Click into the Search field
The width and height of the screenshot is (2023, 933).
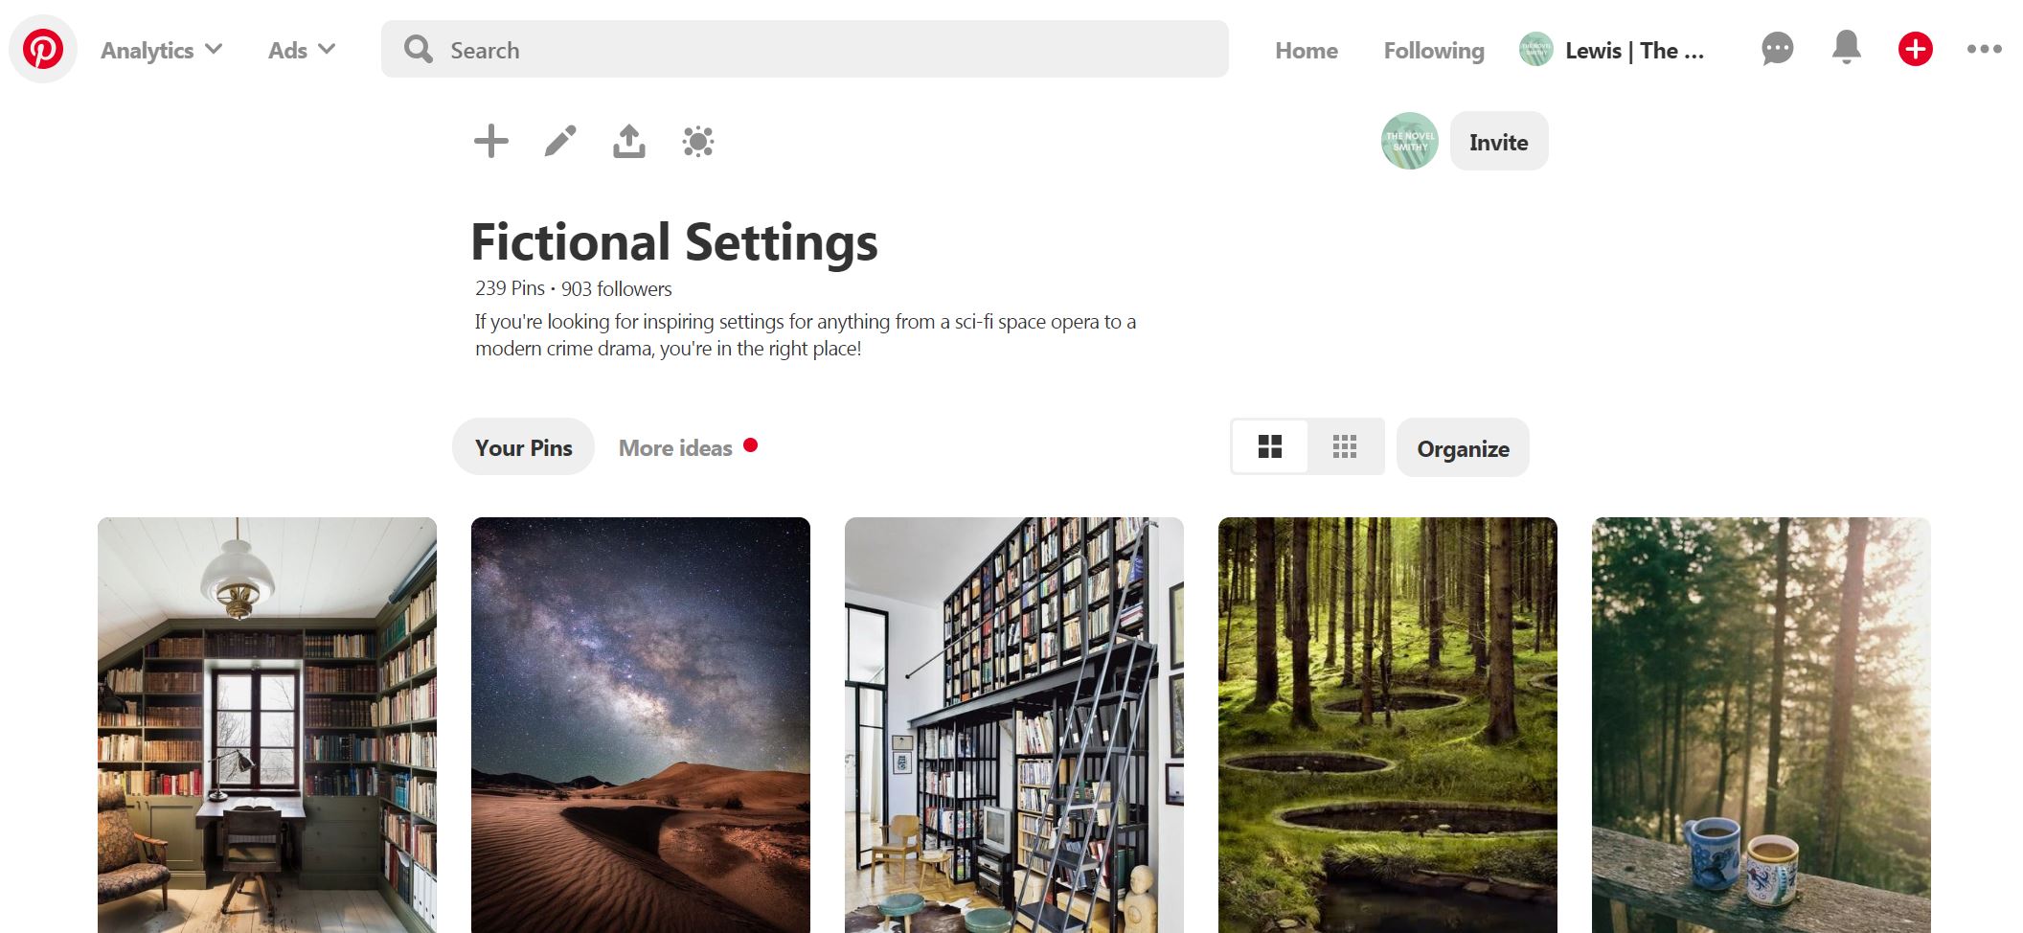tap(805, 49)
